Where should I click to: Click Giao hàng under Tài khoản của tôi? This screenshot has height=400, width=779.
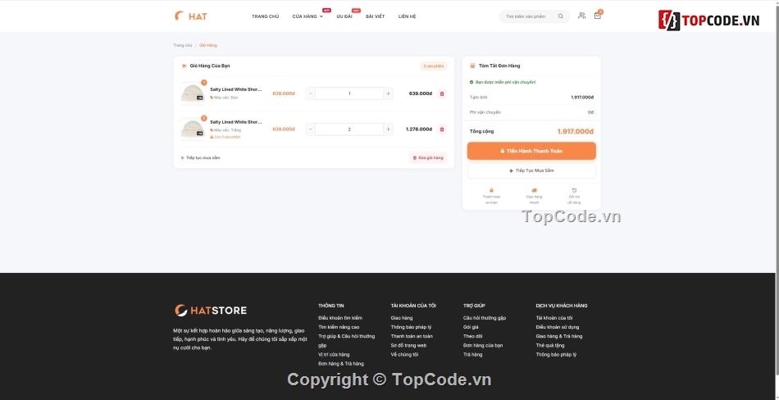click(x=402, y=318)
